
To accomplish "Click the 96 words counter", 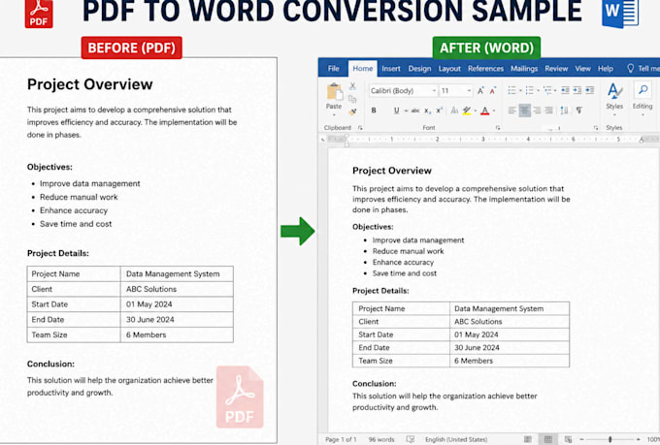I will coord(381,439).
